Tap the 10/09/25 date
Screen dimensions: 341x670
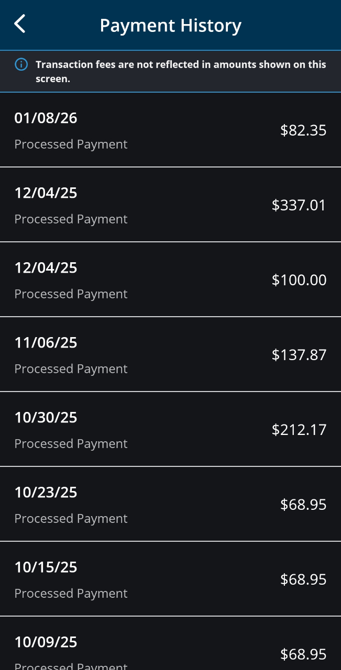coord(46,642)
